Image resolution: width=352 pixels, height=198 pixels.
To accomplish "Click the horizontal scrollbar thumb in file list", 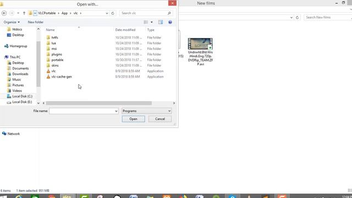I will tap(99, 103).
